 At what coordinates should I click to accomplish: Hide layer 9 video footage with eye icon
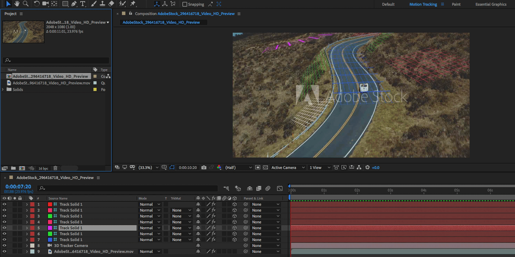point(4,251)
